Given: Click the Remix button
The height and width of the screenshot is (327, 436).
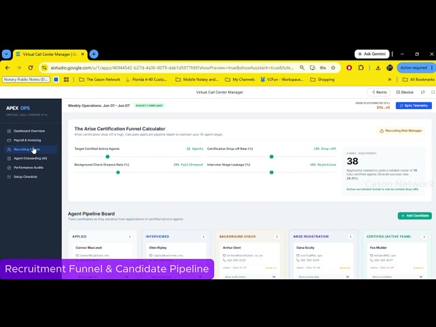Looking at the screenshot, I should [x=379, y=92].
